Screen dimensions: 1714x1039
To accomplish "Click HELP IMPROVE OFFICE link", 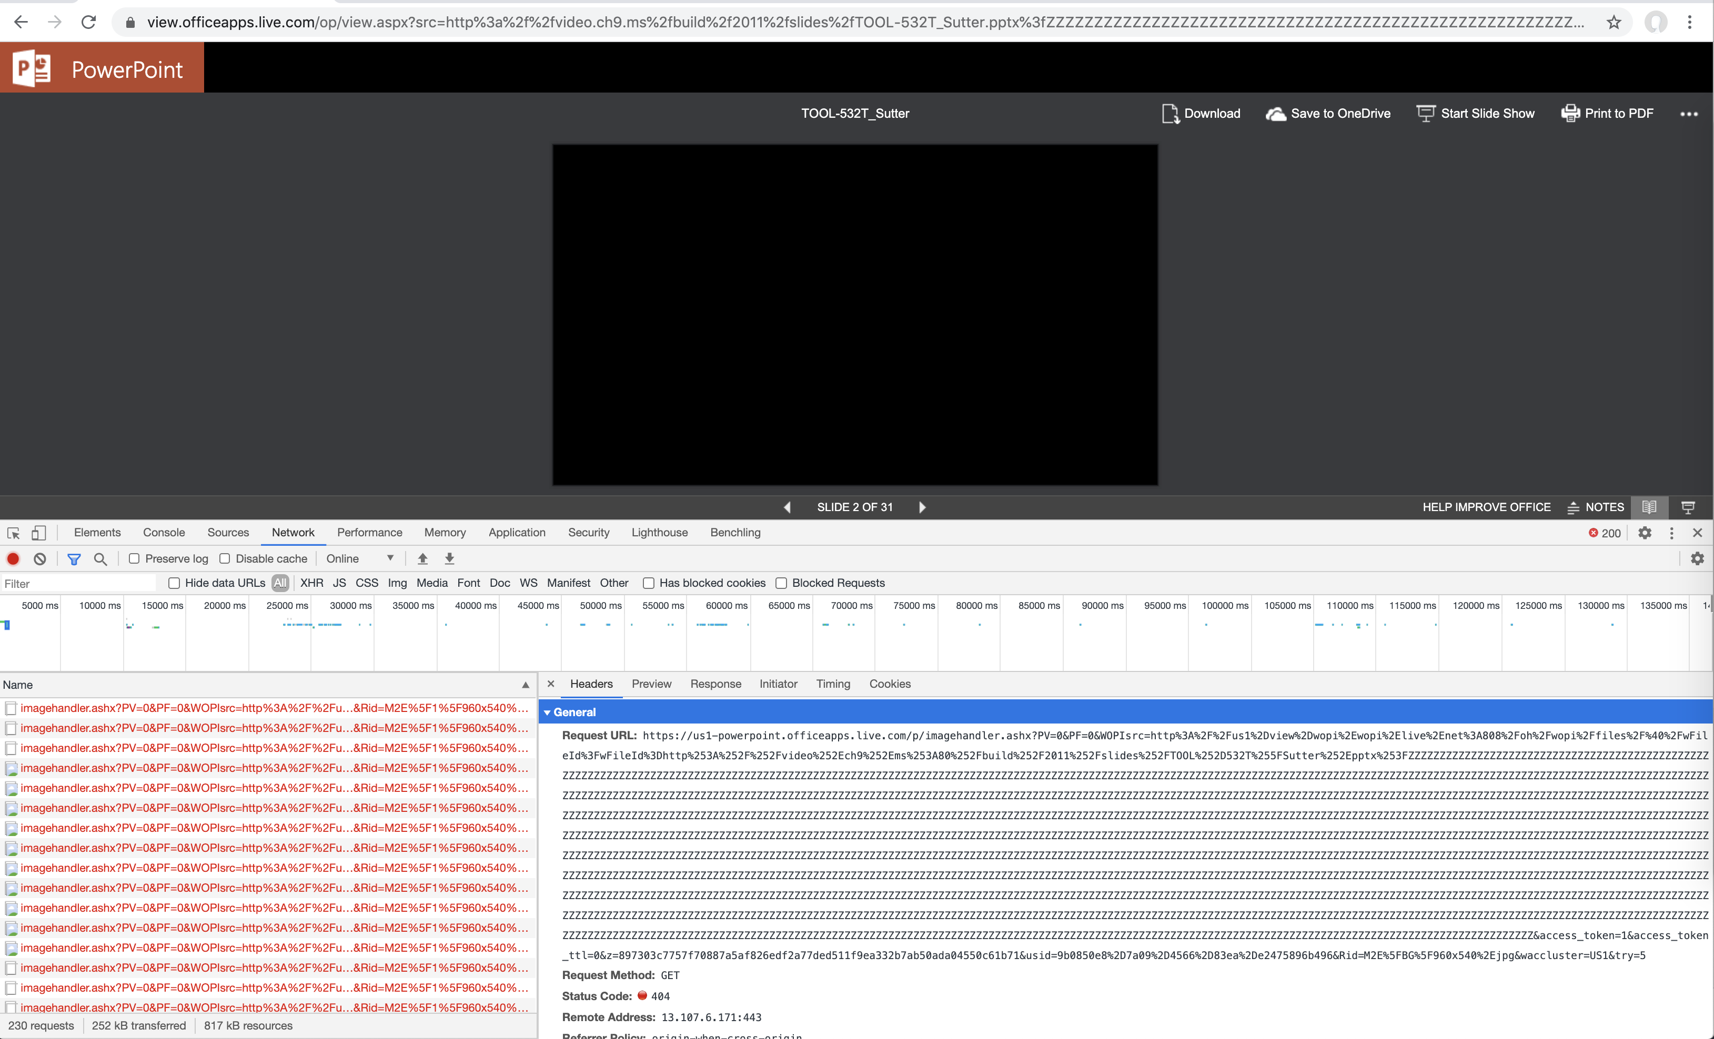I will 1487,507.
